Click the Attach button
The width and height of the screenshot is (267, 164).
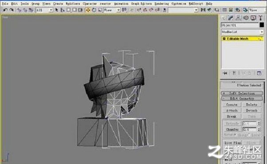click(232, 110)
